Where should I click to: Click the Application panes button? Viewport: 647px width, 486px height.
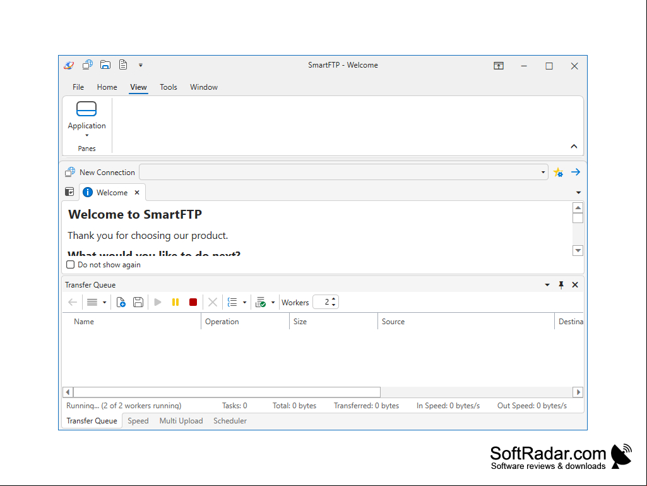(x=86, y=119)
